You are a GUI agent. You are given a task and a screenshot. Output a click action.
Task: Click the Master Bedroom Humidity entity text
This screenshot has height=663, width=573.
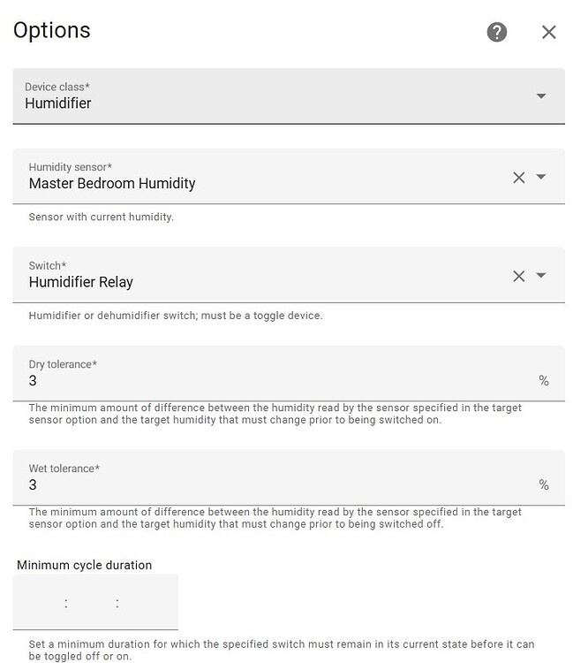112,184
